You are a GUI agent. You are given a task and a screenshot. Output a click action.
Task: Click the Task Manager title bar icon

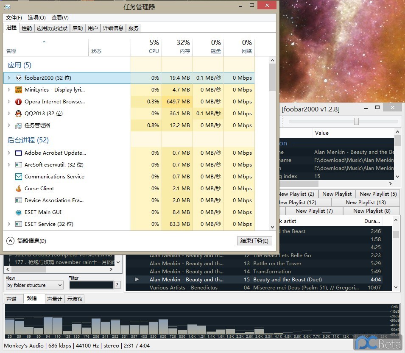click(7, 7)
